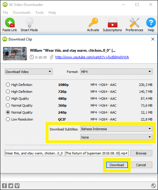Open the YouTube video link

[x=92, y=57]
